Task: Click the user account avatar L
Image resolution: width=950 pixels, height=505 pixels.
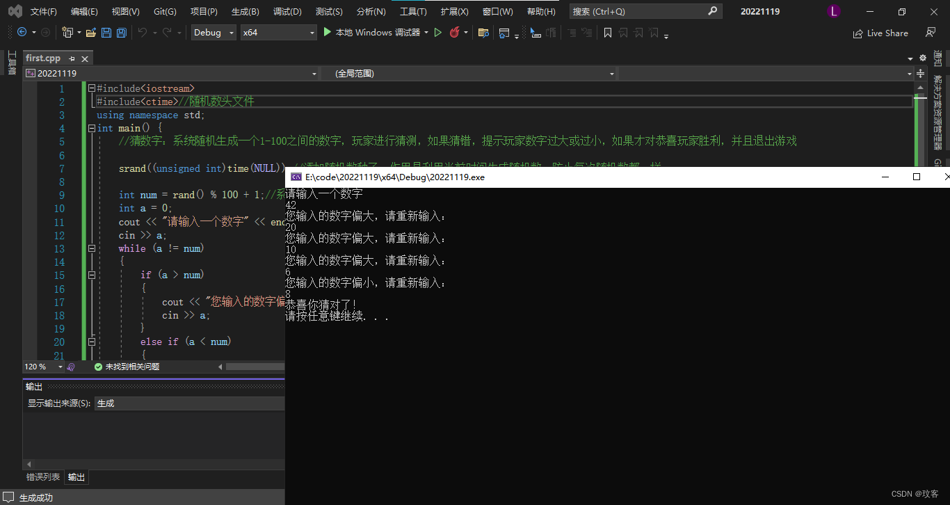Action: point(834,12)
